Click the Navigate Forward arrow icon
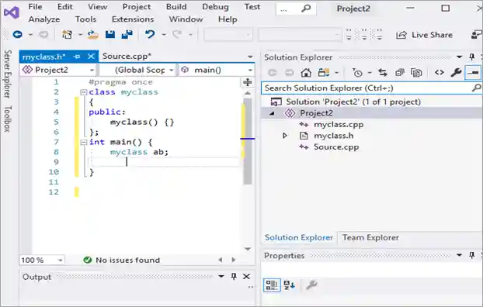Image resolution: width=483 pixels, height=307 pixels. 43,34
